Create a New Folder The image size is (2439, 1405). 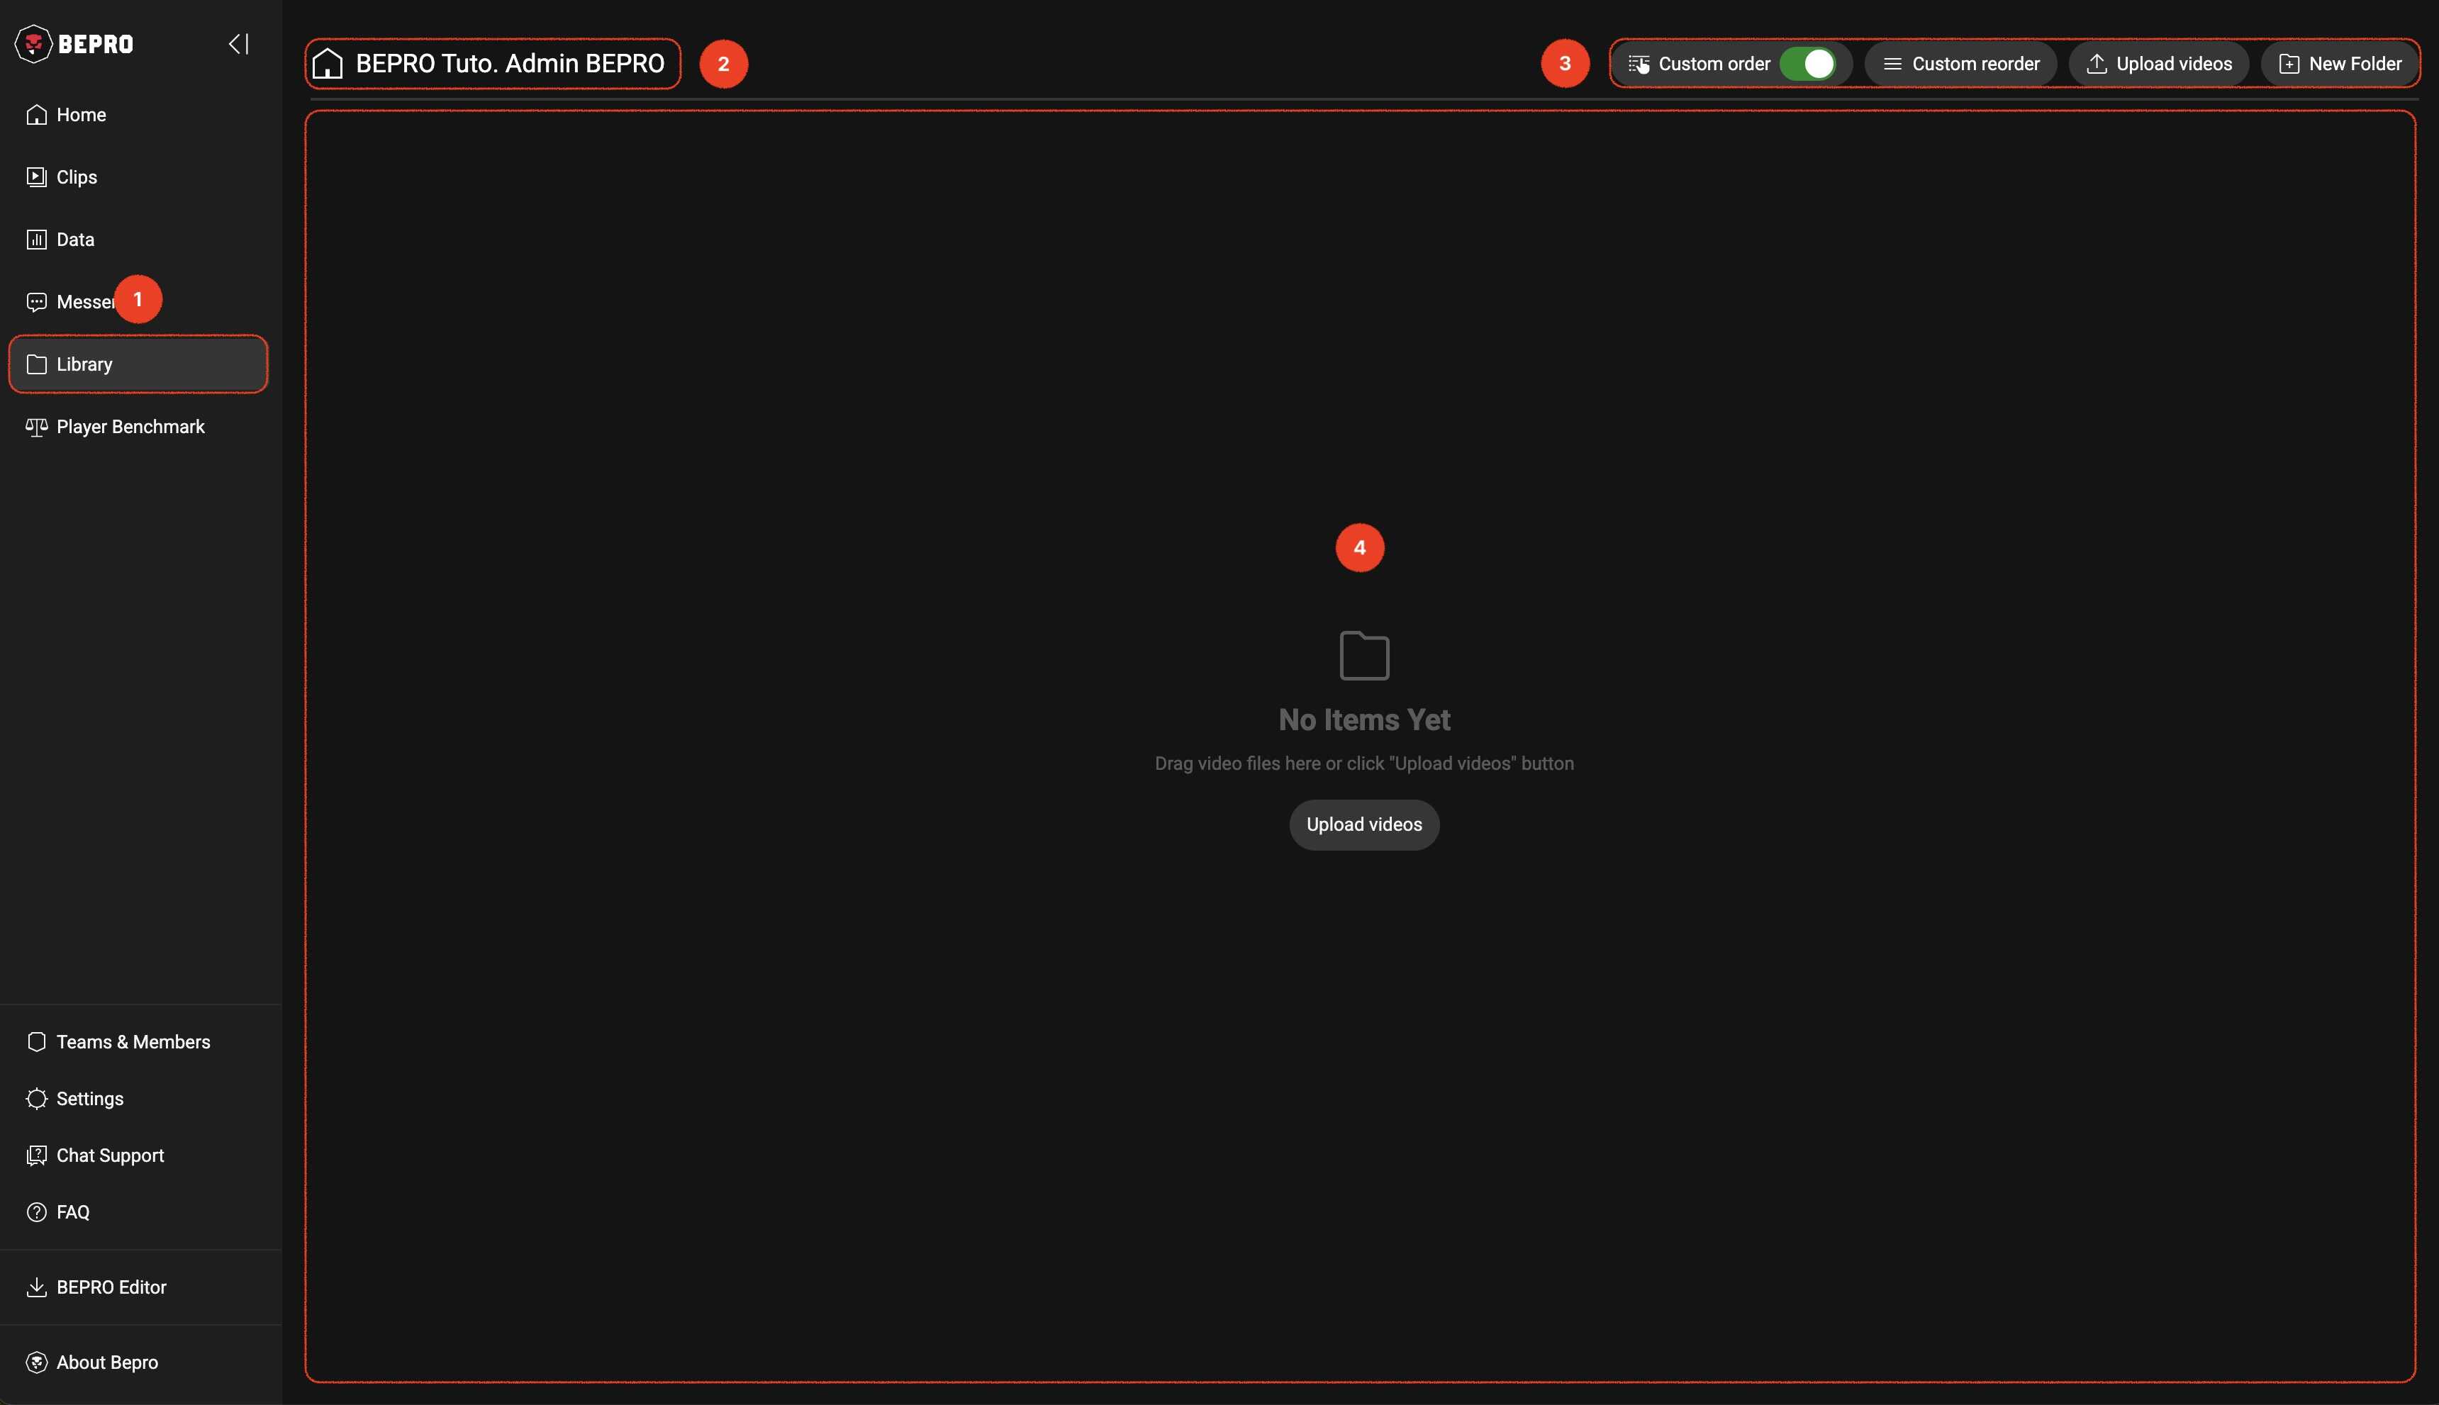[x=2340, y=64]
